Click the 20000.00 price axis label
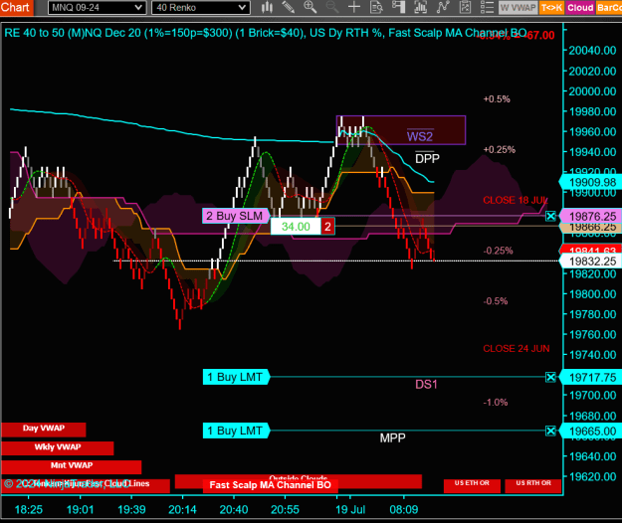Image resolution: width=622 pixels, height=523 pixels. pos(593,91)
